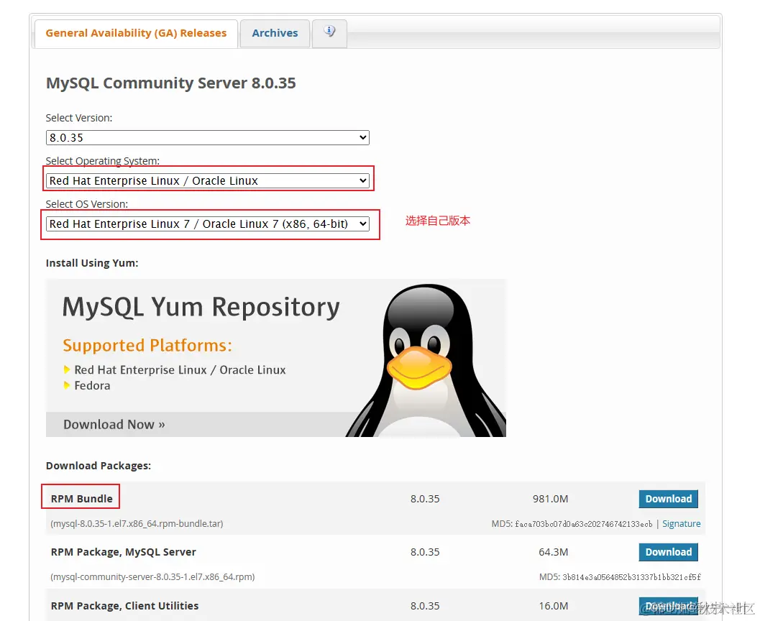Open the Select OS Version dropdown

point(208,224)
